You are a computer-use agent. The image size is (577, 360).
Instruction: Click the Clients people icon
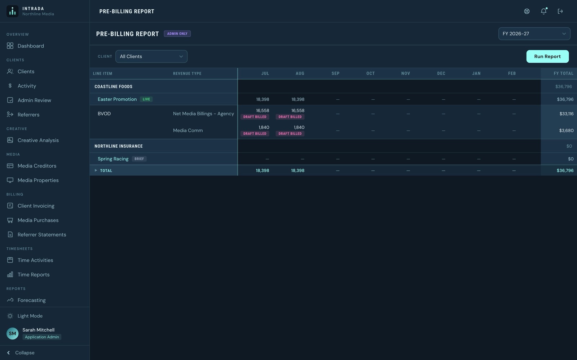click(x=10, y=71)
